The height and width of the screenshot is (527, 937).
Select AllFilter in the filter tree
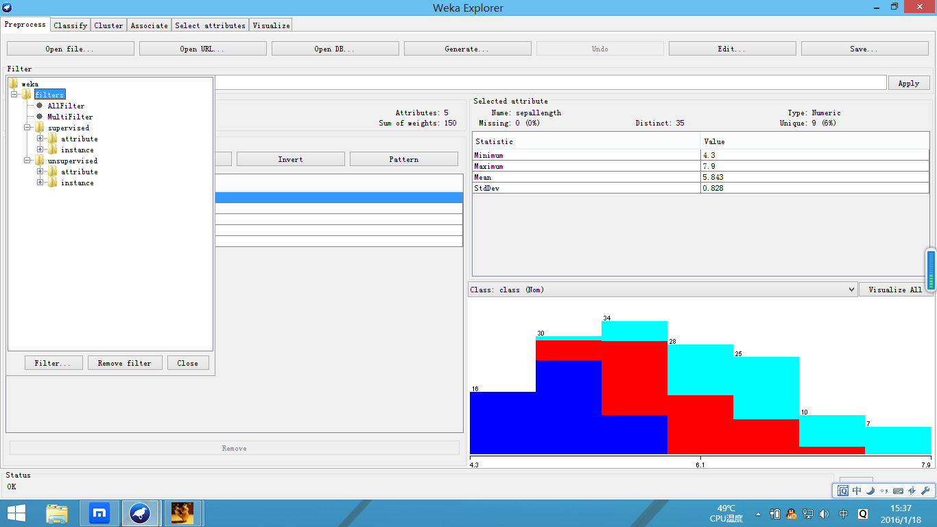point(66,106)
